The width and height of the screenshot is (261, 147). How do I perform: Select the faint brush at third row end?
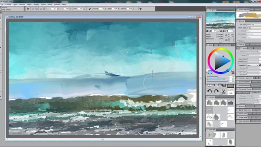click(230, 117)
